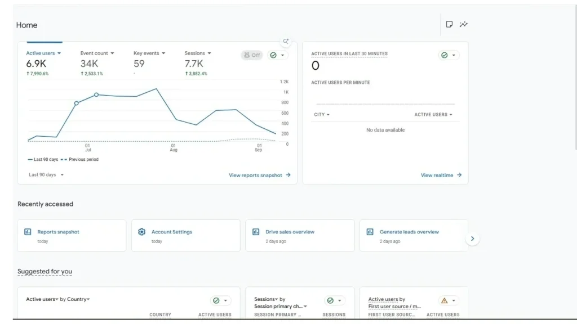577x324 pixels.
Task: Open the Account Settings recent card
Action: click(x=186, y=236)
